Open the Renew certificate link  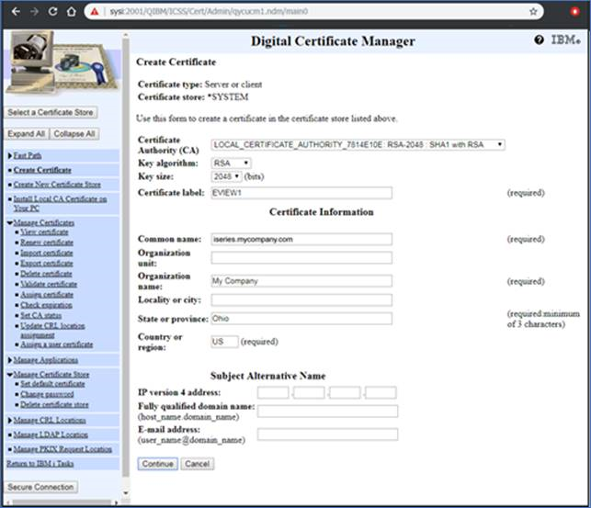[47, 243]
